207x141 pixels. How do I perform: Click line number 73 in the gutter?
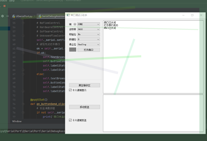pyautogui.click(x=14, y=100)
